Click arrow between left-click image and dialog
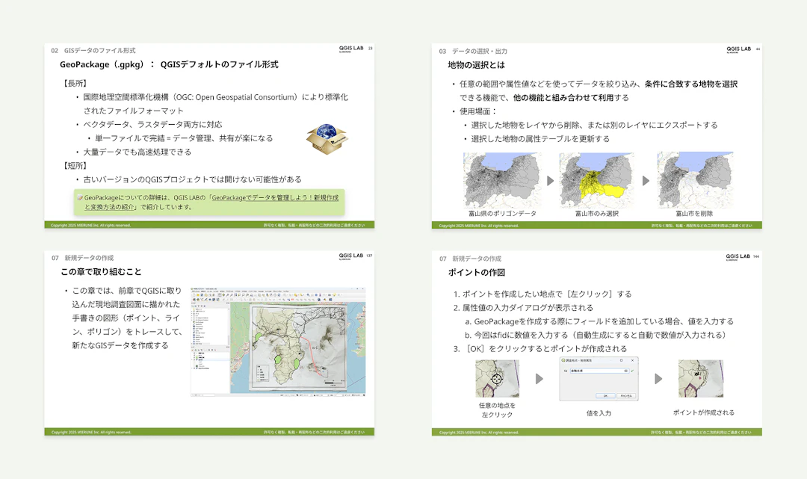Screen dimensions: 807x479 pos(539,379)
